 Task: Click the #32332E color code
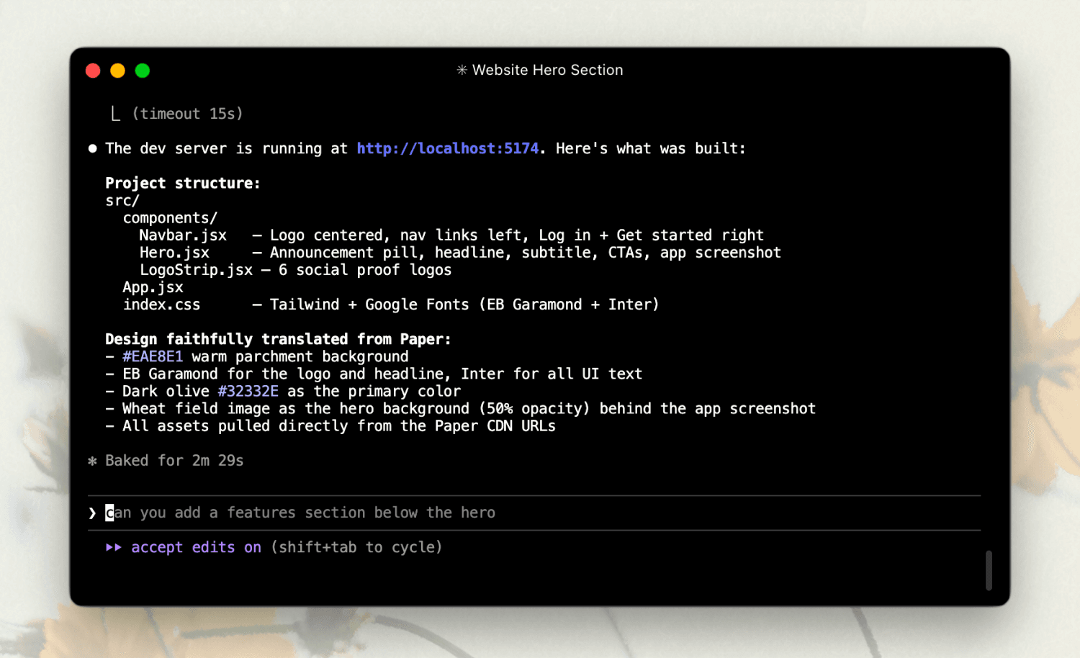248,391
